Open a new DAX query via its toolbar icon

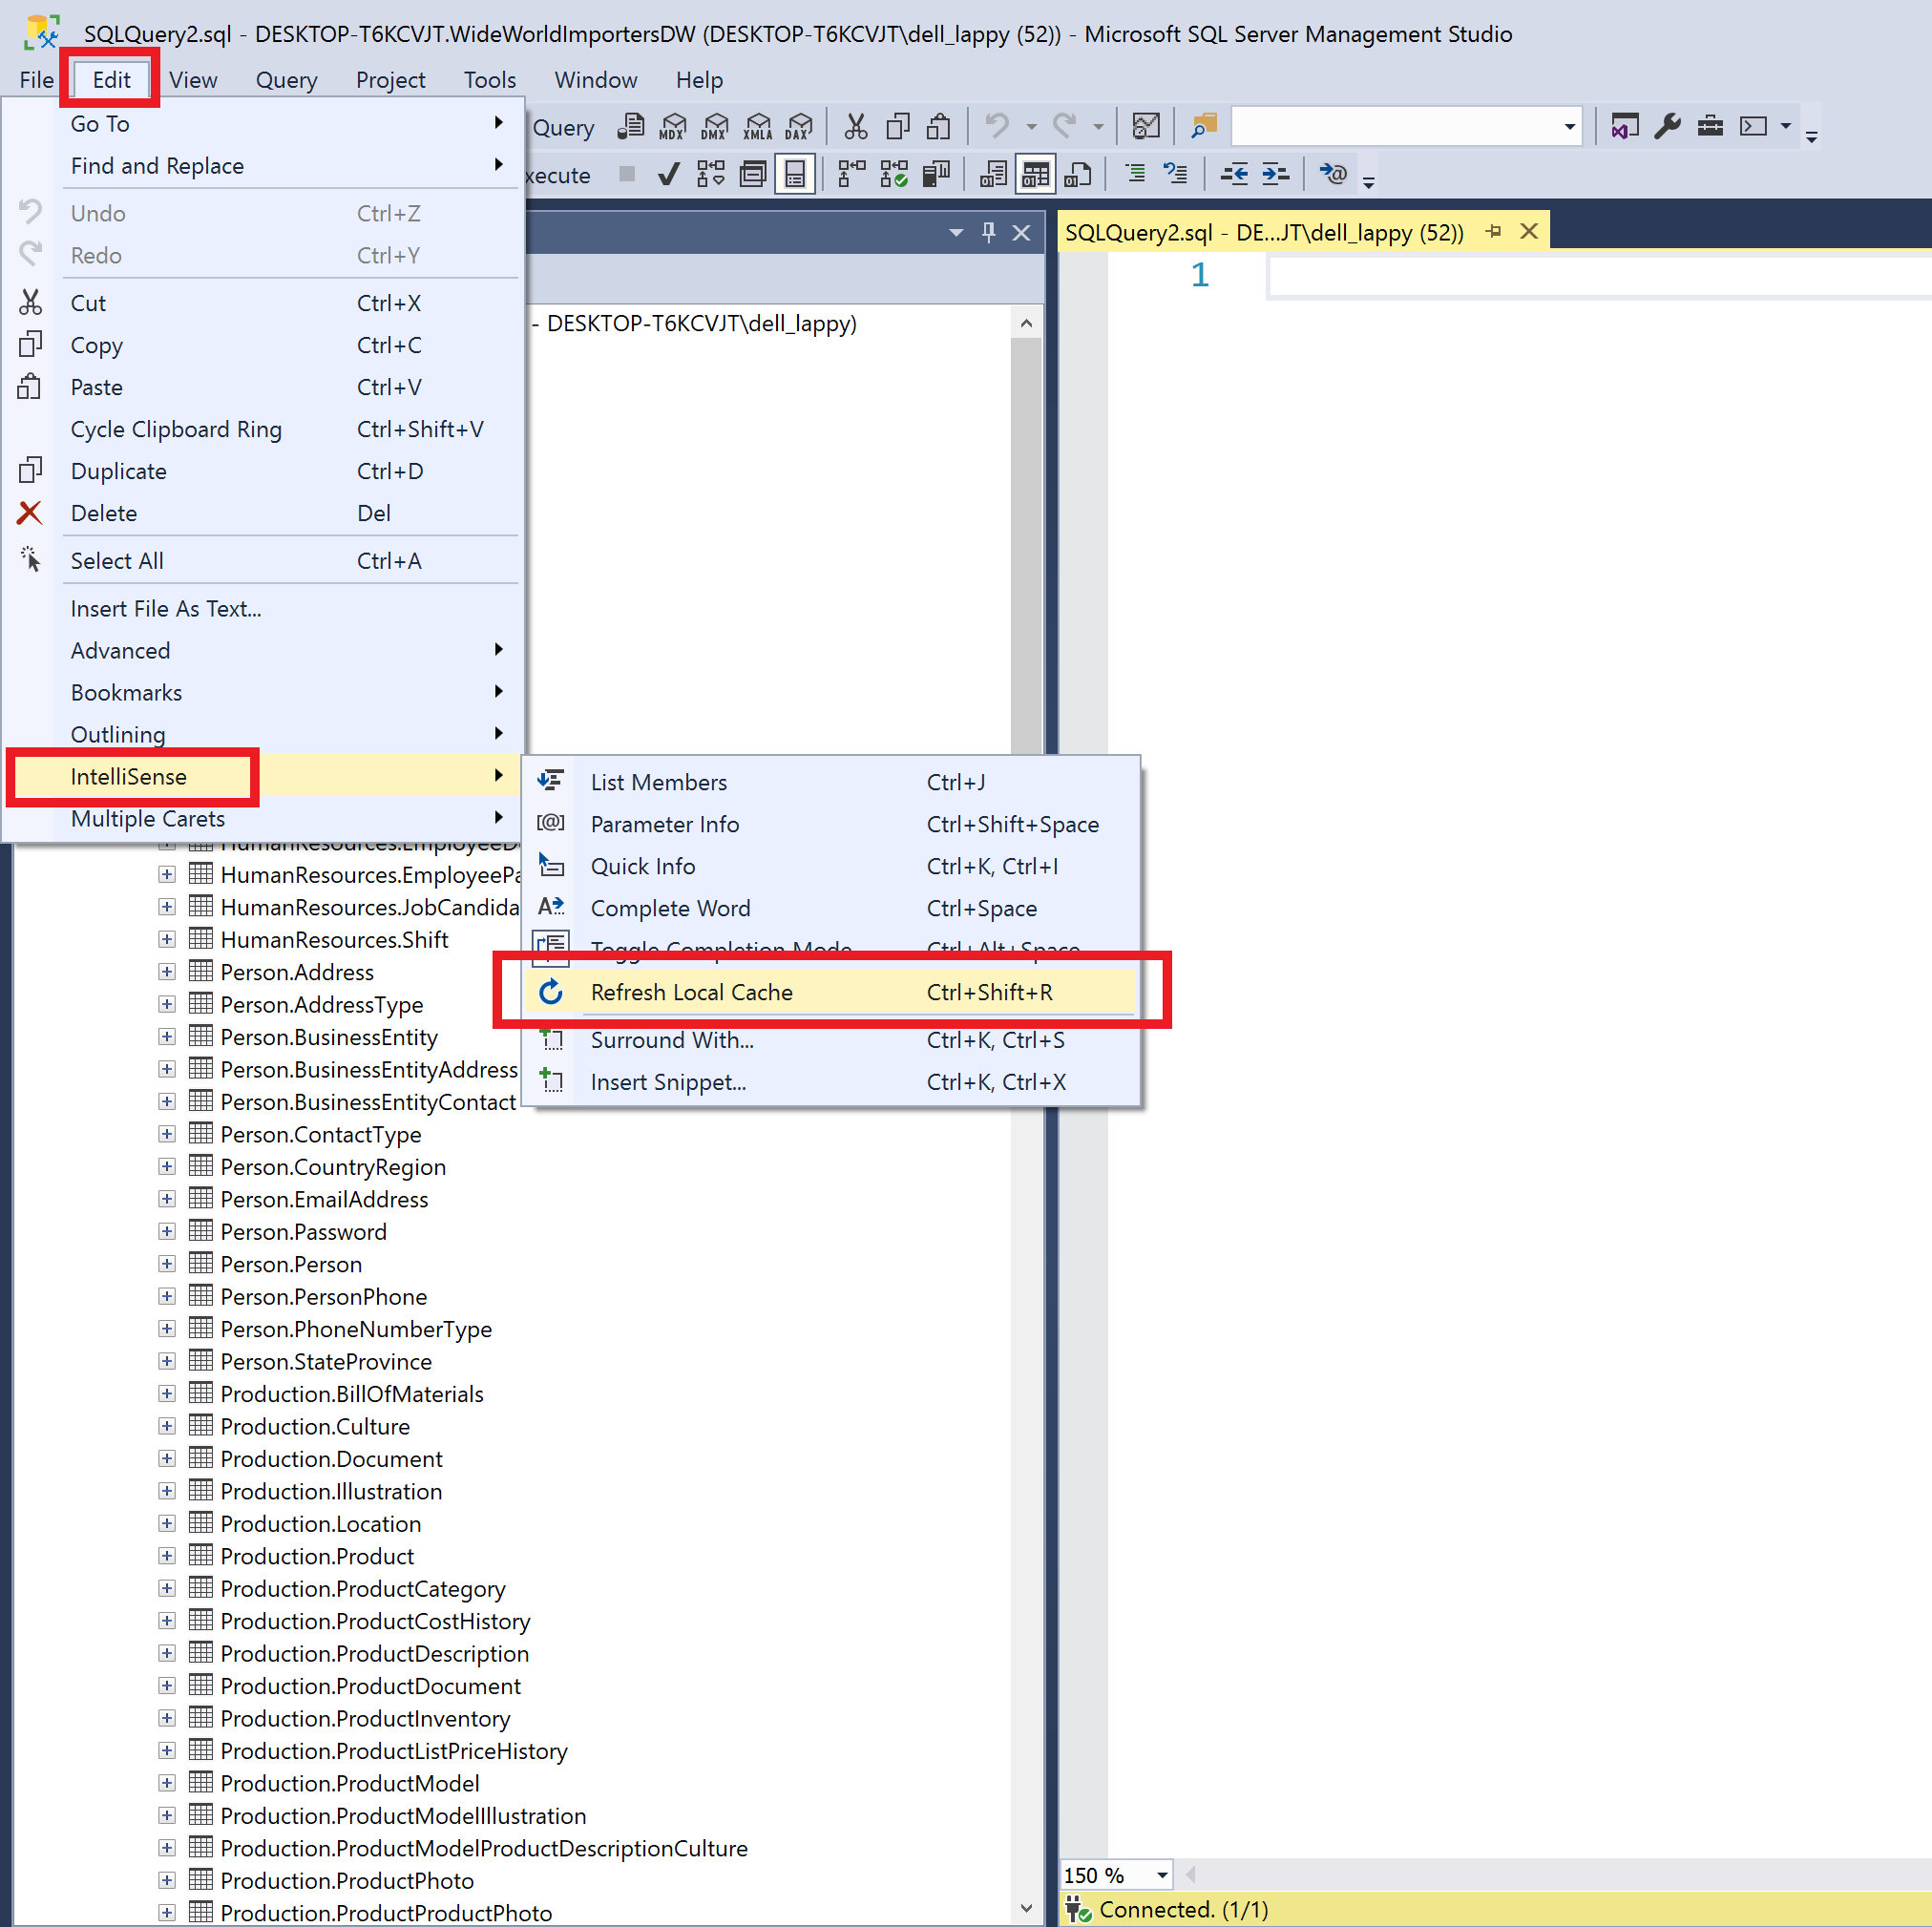[x=798, y=126]
